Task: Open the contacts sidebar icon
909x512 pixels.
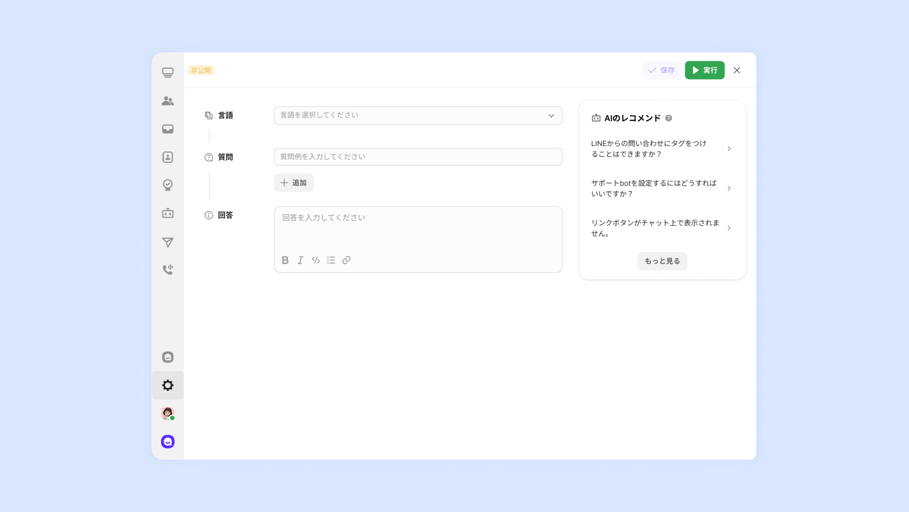Action: pos(168,157)
